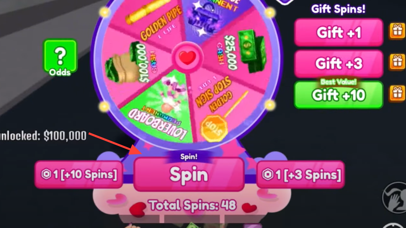This screenshot has height=228, width=406.
Task: Click the gift box icon beside Gift +10
Action: click(x=397, y=93)
